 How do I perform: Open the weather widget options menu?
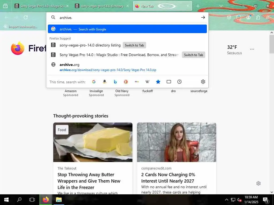pos(252,49)
